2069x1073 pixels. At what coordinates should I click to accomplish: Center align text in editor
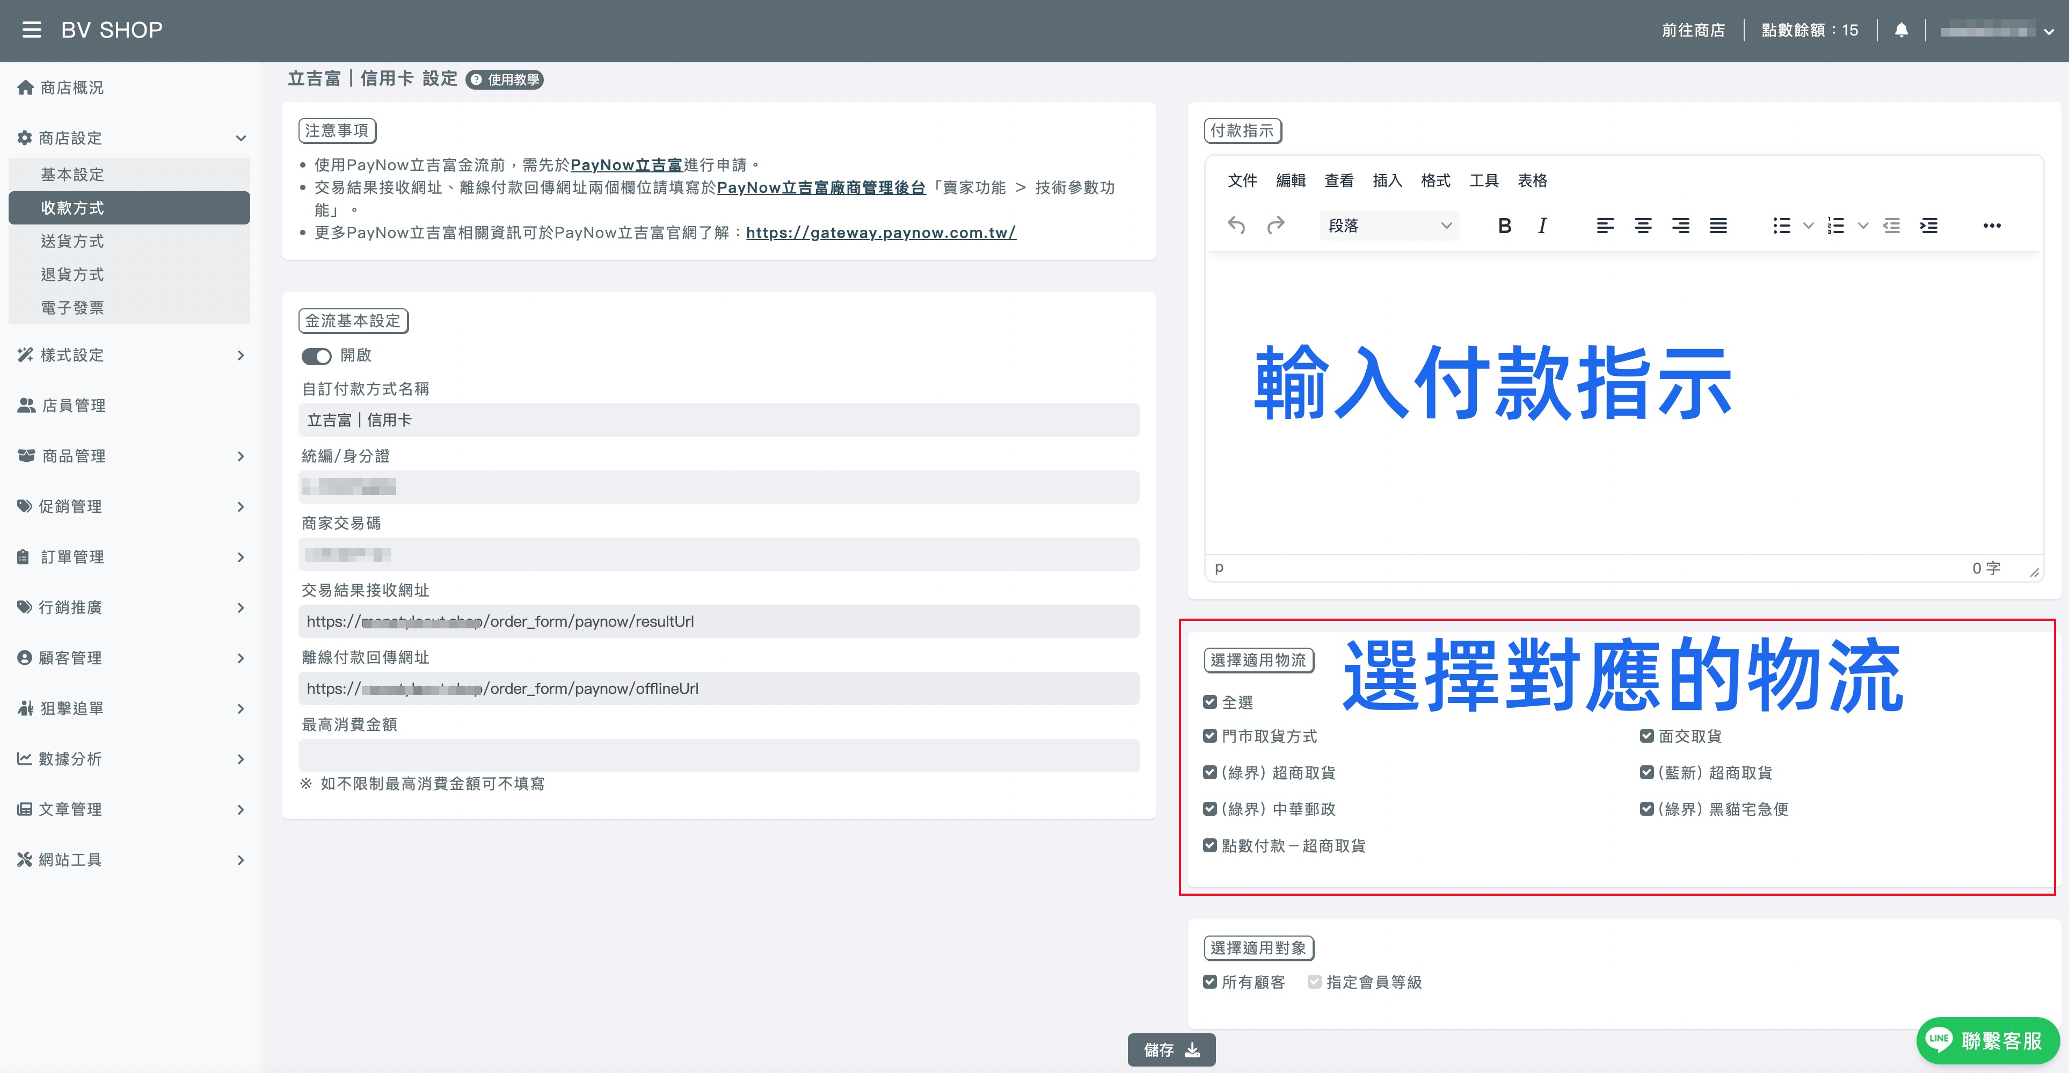click(1643, 226)
